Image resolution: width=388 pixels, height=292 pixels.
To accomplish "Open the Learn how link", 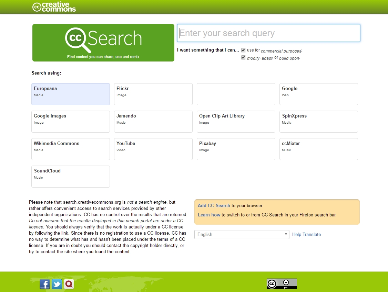I will click(x=209, y=215).
